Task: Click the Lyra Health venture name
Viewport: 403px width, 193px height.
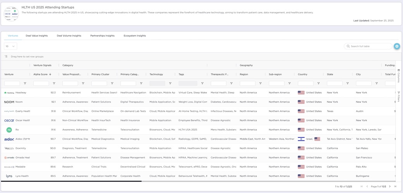Action: point(22,176)
